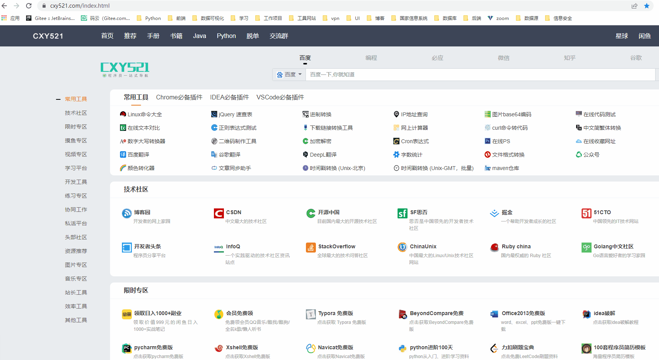This screenshot has width=659, height=360.
Task: Click the ChinaUnix logo icon
Action: click(x=403, y=248)
